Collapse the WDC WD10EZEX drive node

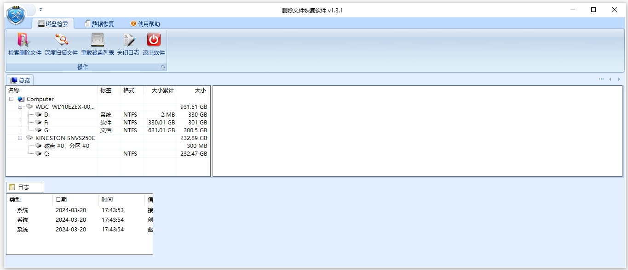point(20,107)
